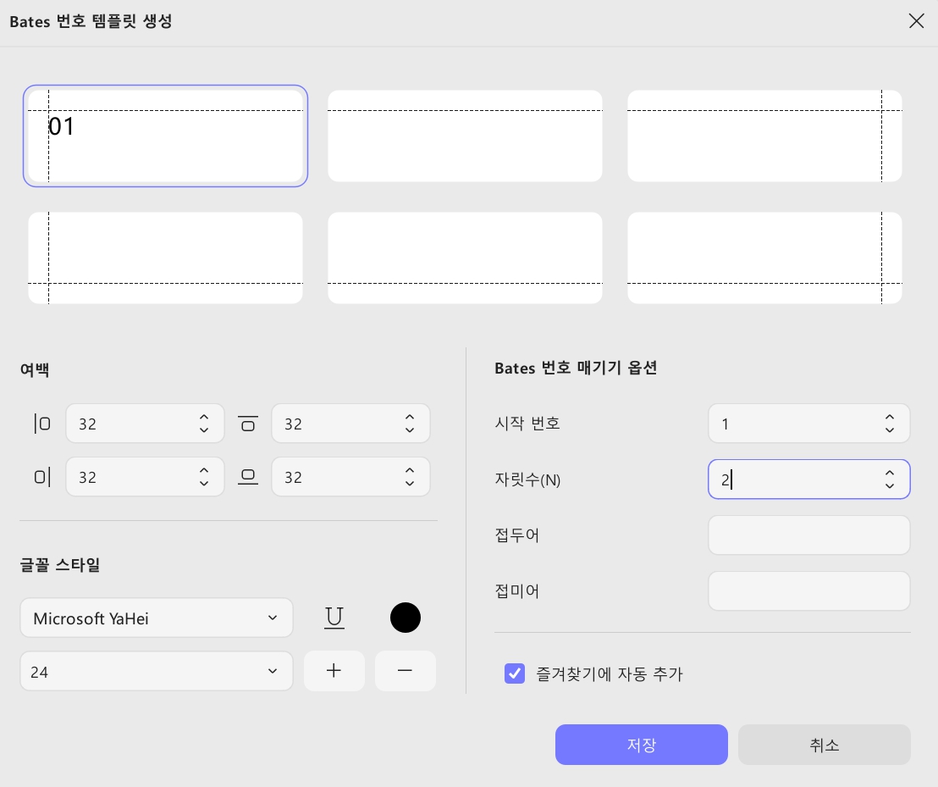Click the left margin icon
Screen dimensions: 938x787
coord(41,424)
